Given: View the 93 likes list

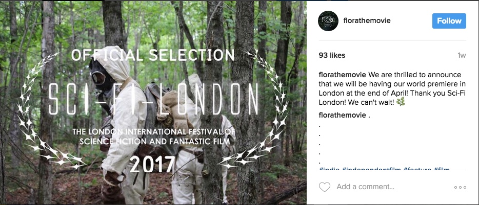Looking at the screenshot, I should pos(332,55).
